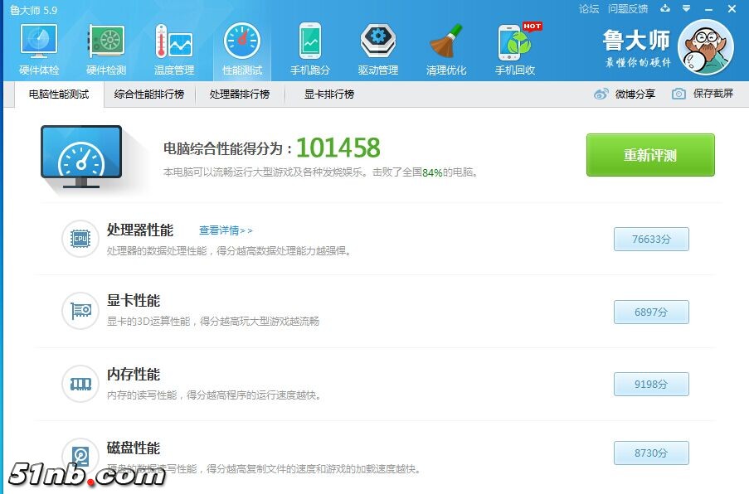This screenshot has width=749, height=494.
Task: Click the graphics card icon beside 显卡性能
Action: 80,311
